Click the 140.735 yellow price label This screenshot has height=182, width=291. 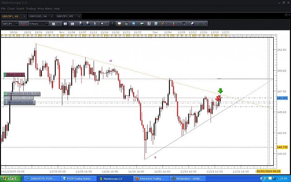(282, 147)
